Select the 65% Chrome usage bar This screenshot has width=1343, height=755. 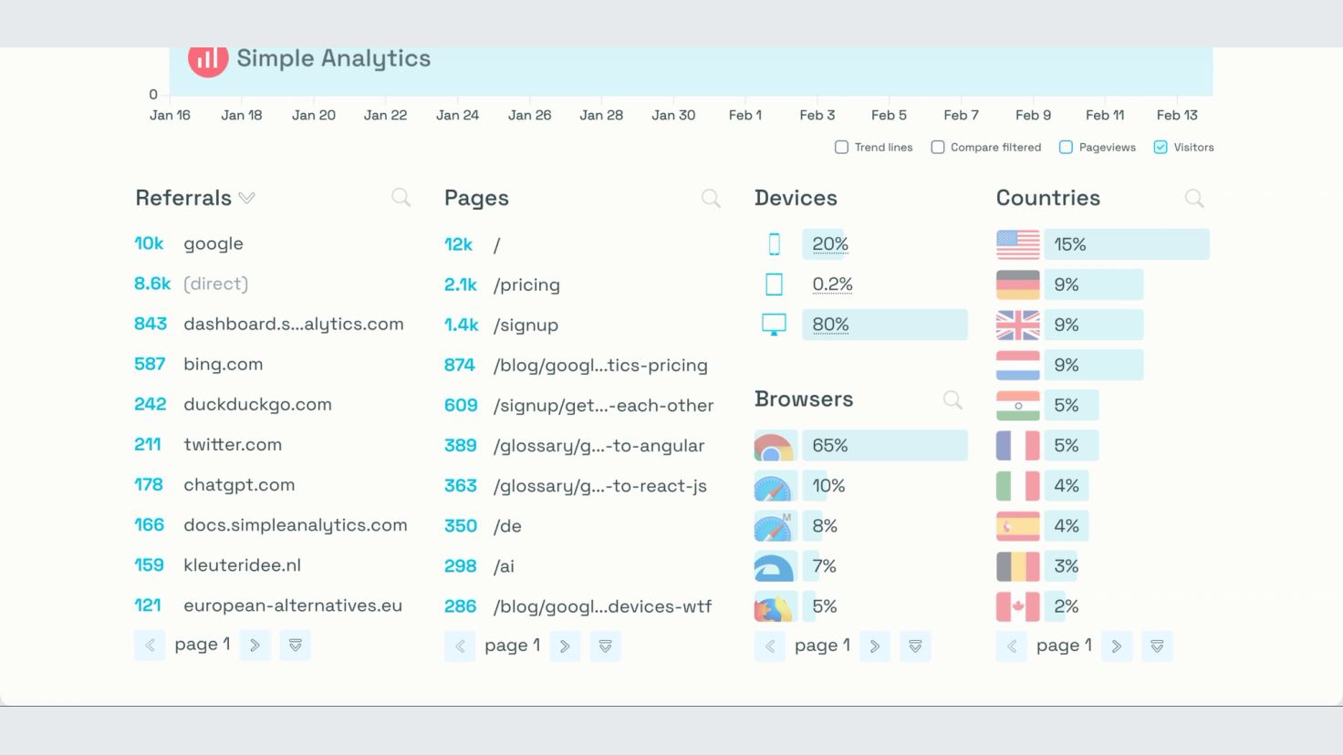tap(885, 446)
